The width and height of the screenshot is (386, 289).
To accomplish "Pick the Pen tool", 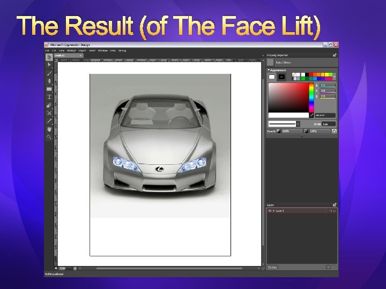I will coord(49,81).
